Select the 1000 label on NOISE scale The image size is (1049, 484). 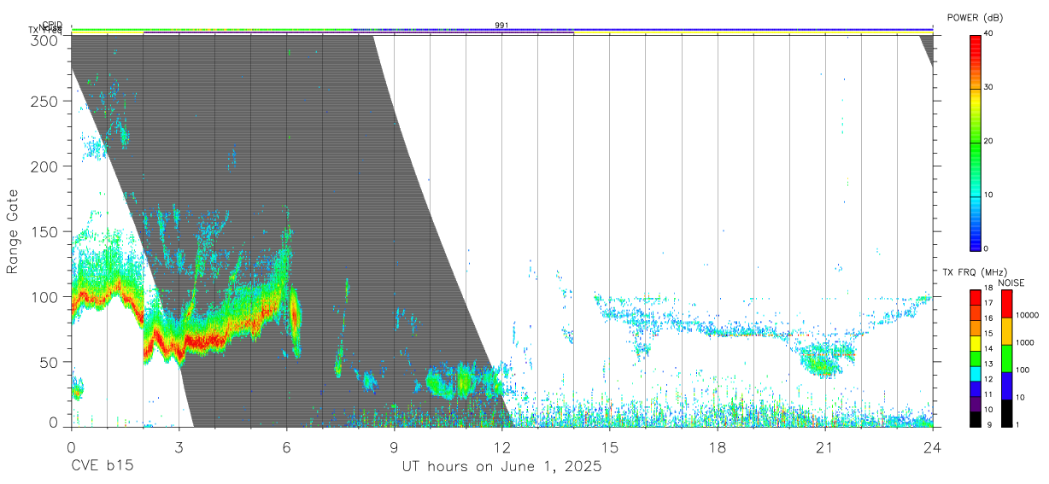pyautogui.click(x=1024, y=342)
